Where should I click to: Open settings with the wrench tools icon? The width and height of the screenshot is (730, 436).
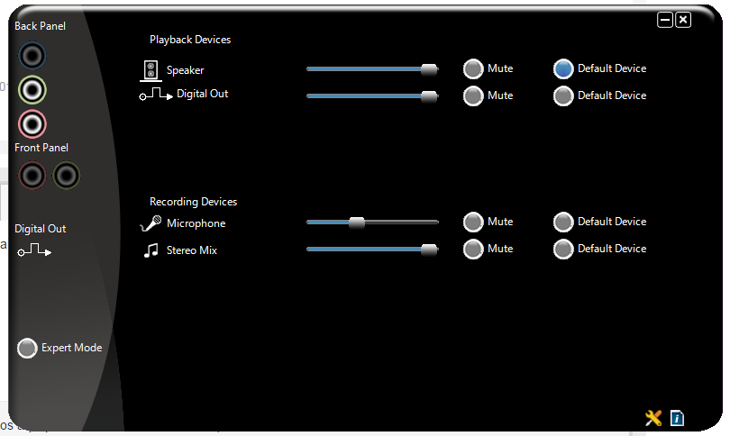pos(653,418)
